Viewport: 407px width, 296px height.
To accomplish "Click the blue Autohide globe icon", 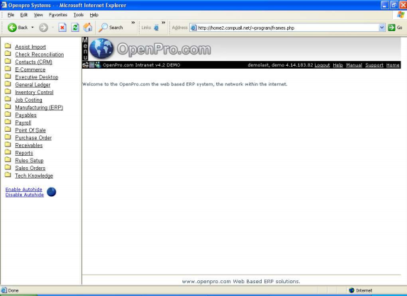I will [x=51, y=192].
